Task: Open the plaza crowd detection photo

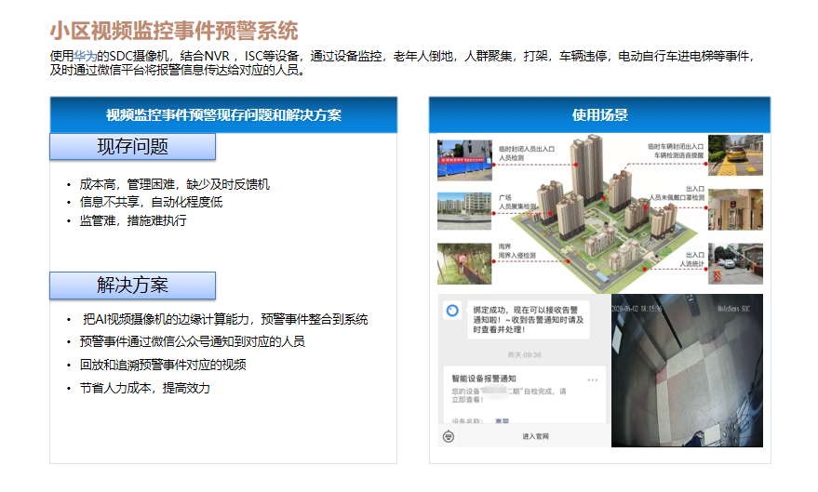Action: pos(464,211)
